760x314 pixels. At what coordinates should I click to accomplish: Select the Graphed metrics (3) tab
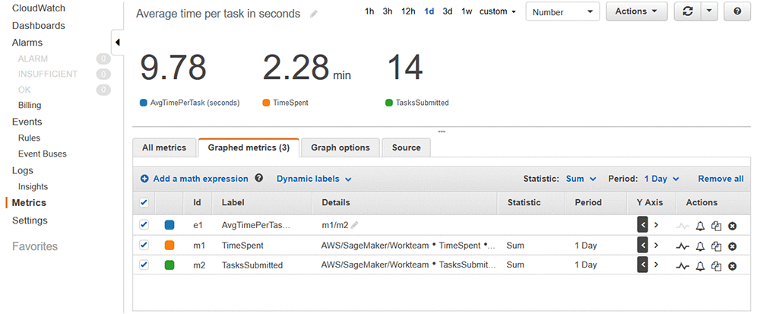coord(249,147)
